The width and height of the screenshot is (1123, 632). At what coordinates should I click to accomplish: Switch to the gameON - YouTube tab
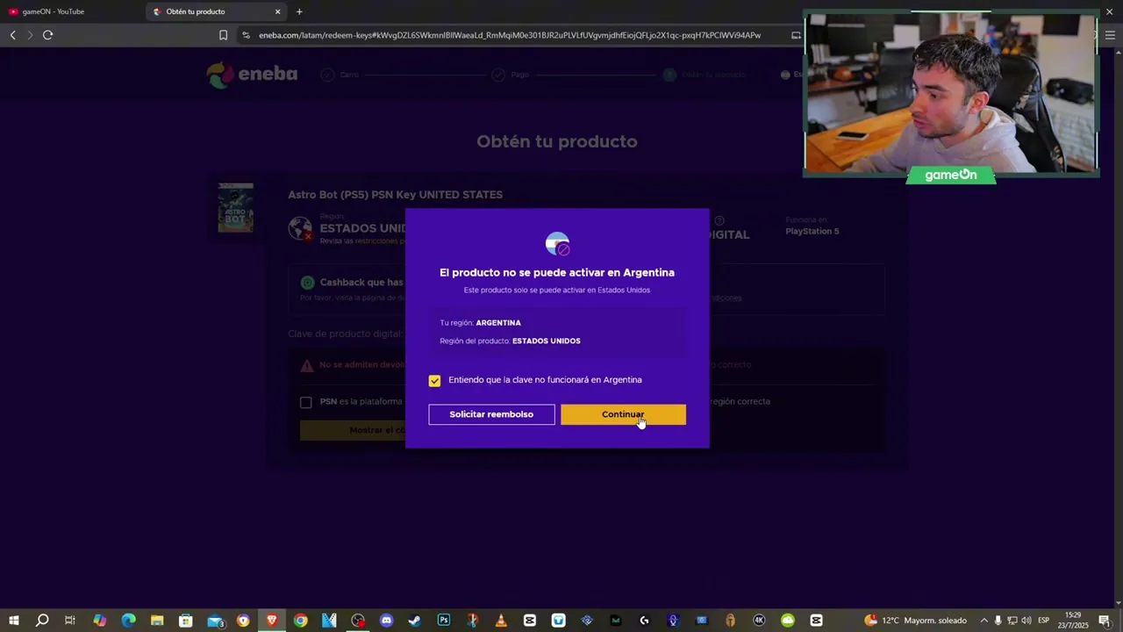pyautogui.click(x=72, y=11)
